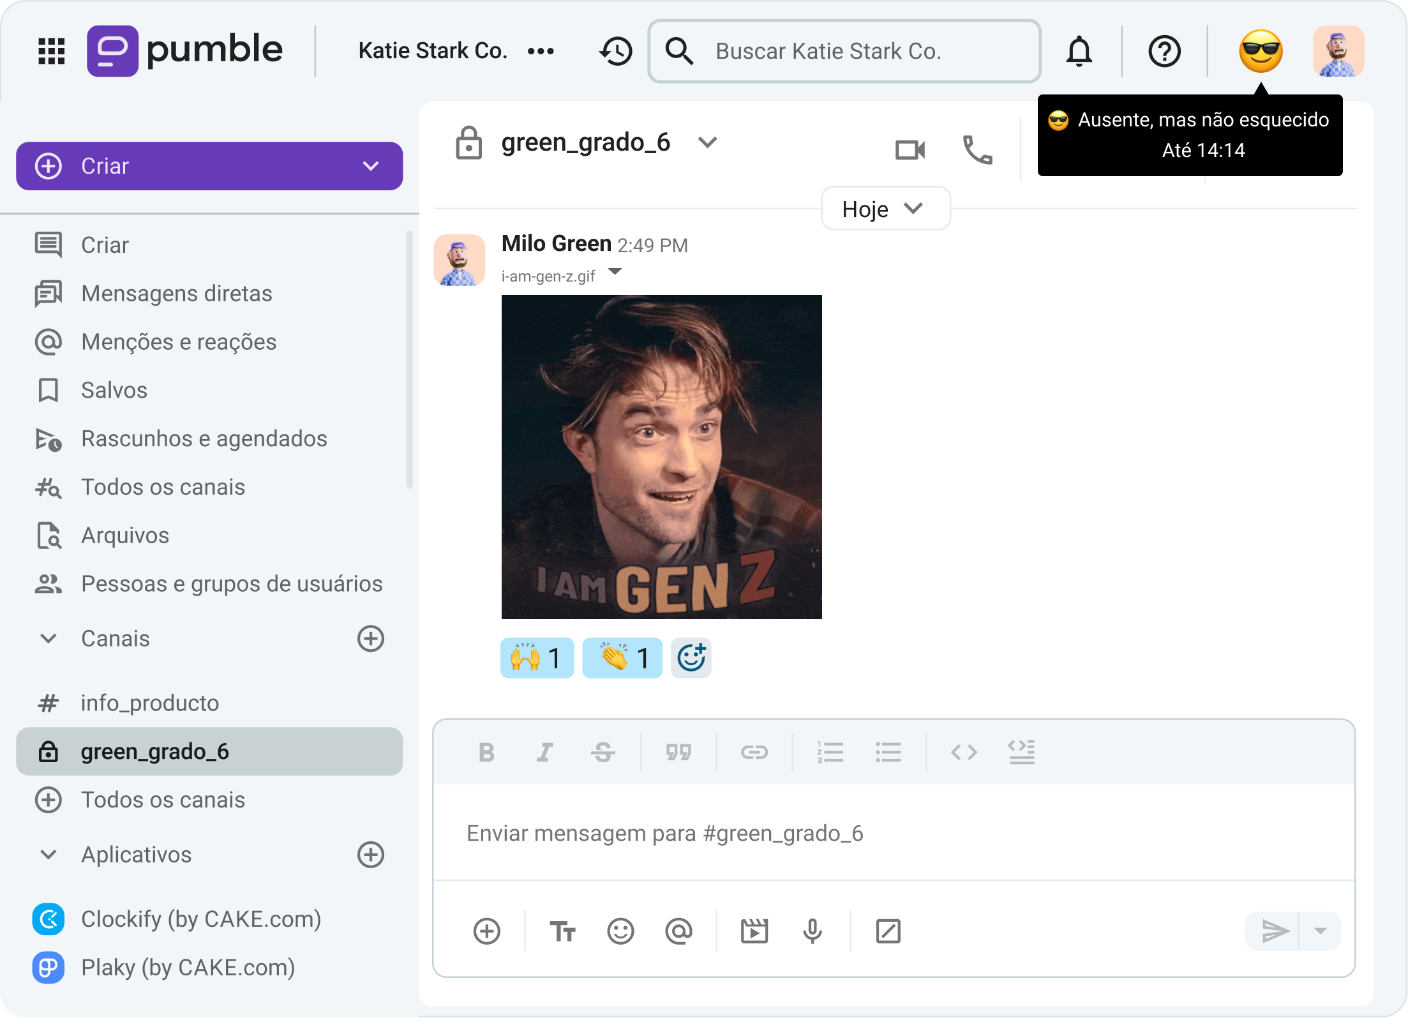Start a voice call with phone icon
This screenshot has height=1029, width=1408.
[x=977, y=150]
